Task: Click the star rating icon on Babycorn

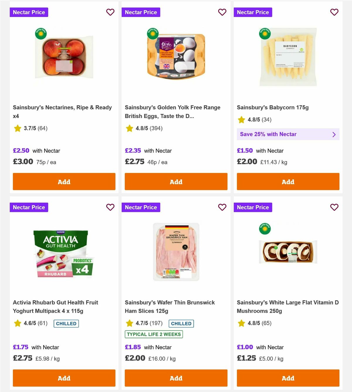Action: tap(241, 120)
